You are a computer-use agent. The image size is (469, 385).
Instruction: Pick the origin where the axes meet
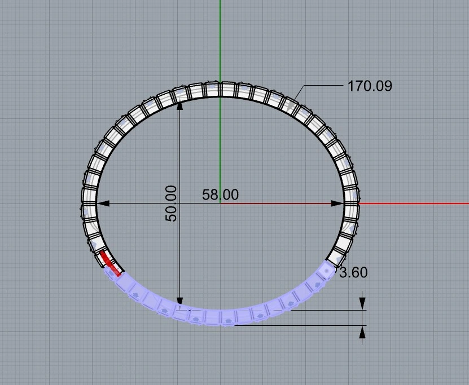pyautogui.click(x=220, y=203)
